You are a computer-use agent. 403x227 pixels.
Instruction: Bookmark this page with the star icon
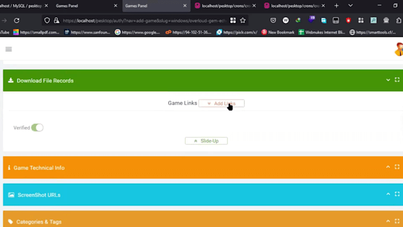click(x=242, y=20)
